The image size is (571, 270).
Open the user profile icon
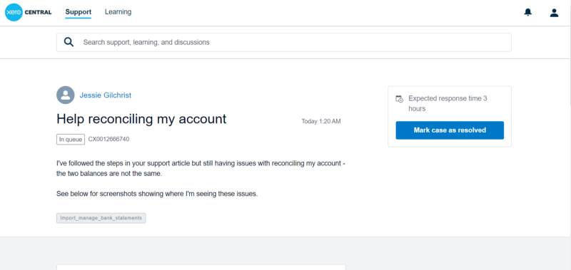coord(554,13)
